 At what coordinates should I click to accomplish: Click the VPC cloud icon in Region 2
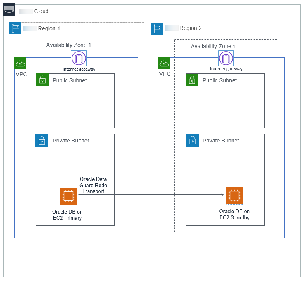pyautogui.click(x=164, y=63)
